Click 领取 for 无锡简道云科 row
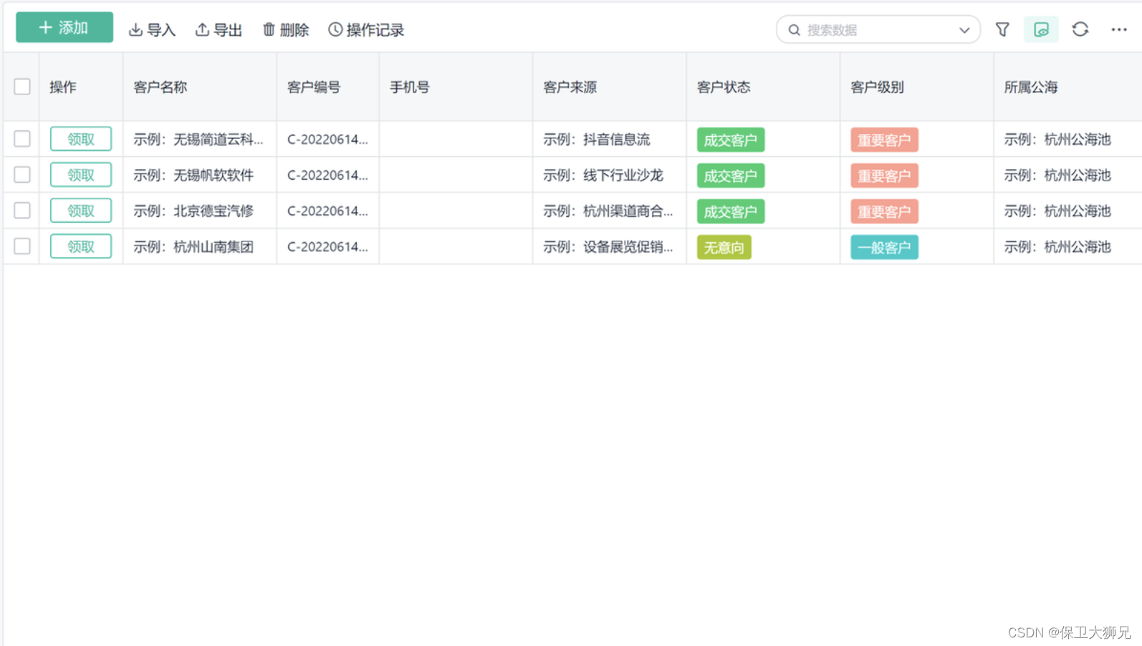The height and width of the screenshot is (646, 1142). [81, 139]
